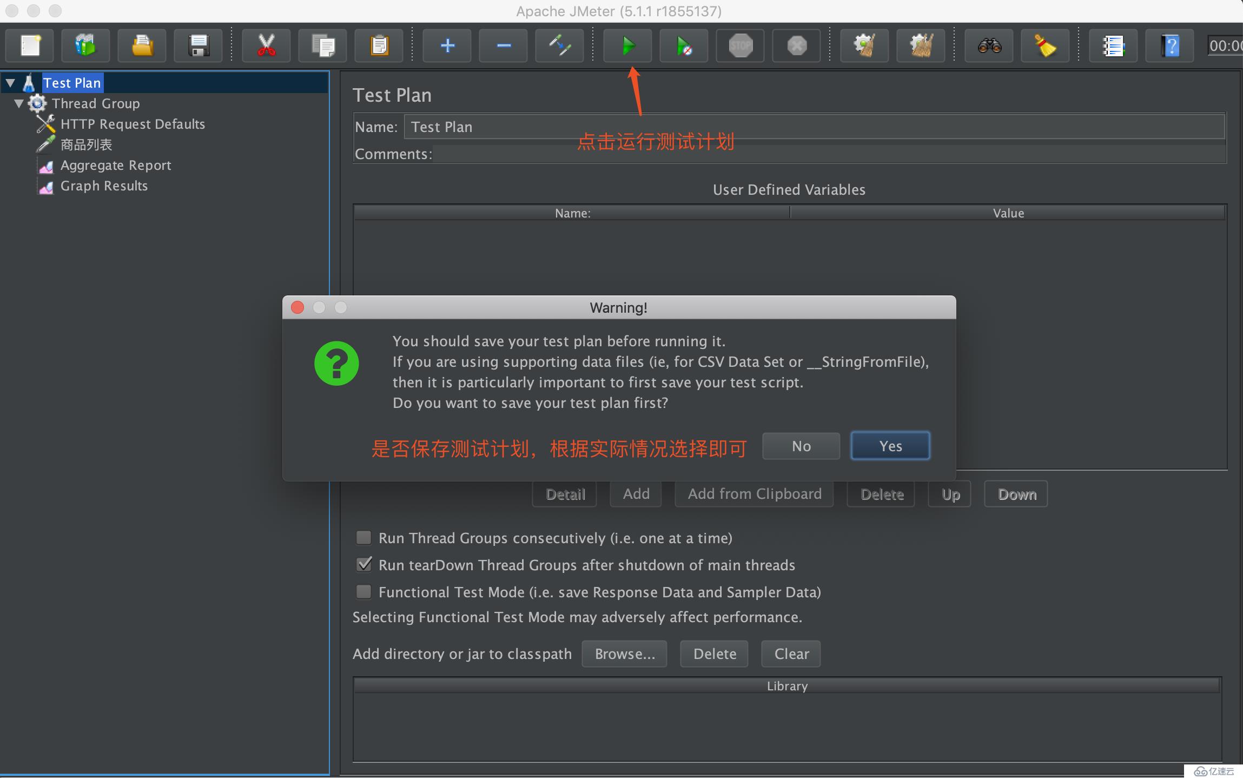Open Function Helper dialog icon

(x=1113, y=45)
